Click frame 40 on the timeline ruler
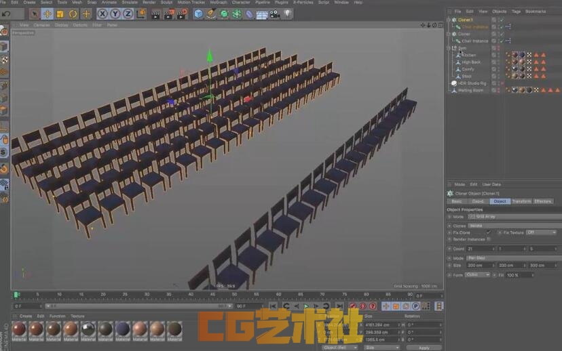562x351 pixels. pos(191,295)
